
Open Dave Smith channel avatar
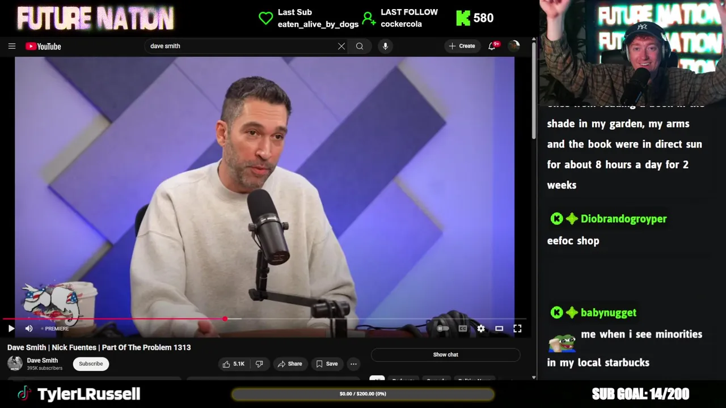[15, 364]
